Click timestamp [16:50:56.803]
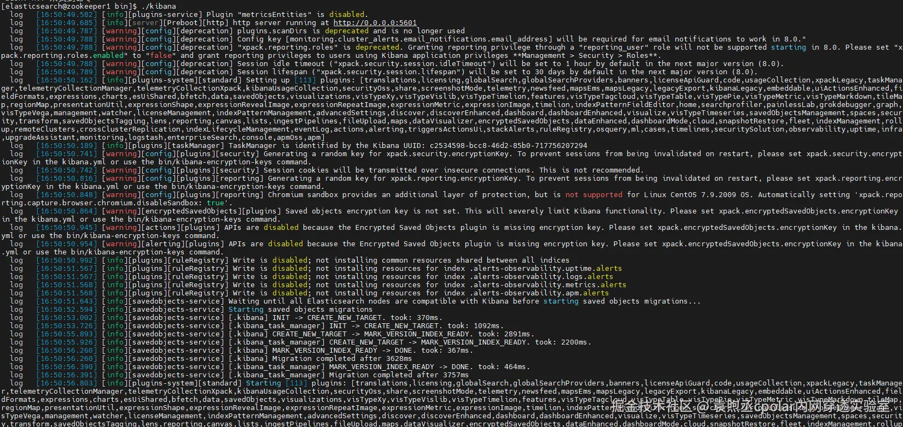Screen dimensions: 903x427 pos(67,383)
